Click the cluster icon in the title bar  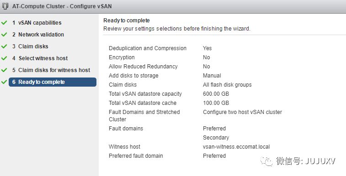pyautogui.click(x=5, y=6)
